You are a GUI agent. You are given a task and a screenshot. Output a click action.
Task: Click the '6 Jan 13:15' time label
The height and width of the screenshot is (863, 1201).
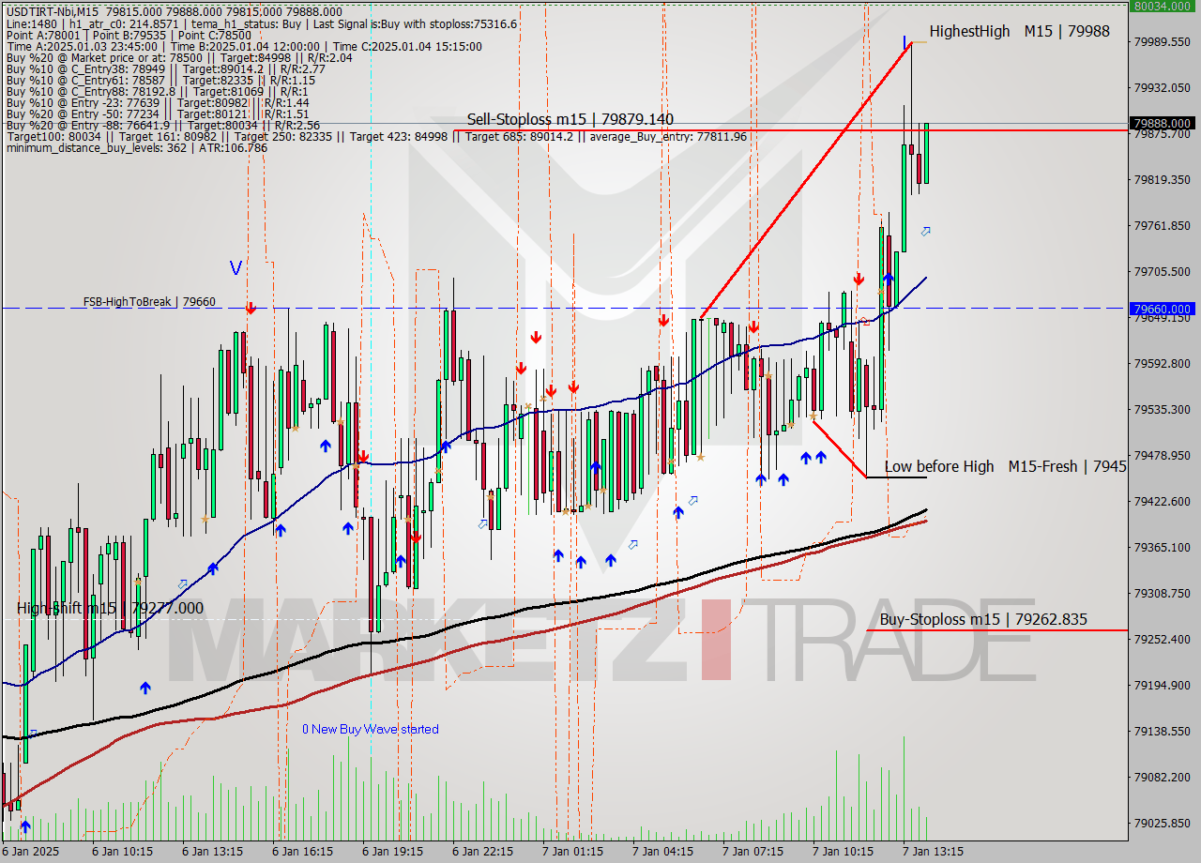click(x=213, y=852)
